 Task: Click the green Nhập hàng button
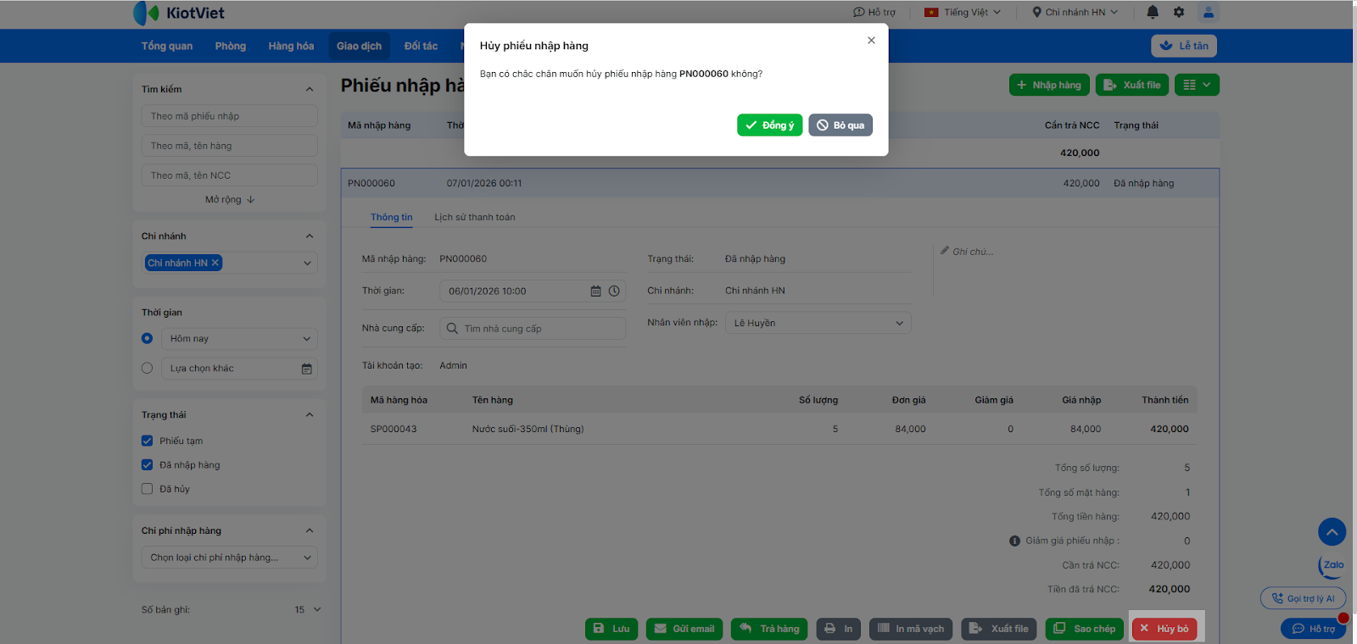click(x=1049, y=85)
